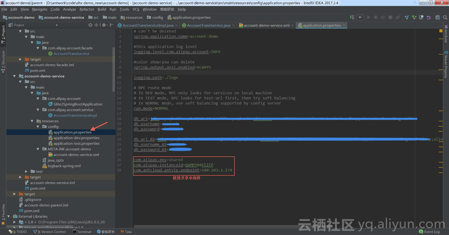The width and height of the screenshot is (449, 235).
Task: Select Slite2SpringBootApplication class in the tree
Action: 78,104
